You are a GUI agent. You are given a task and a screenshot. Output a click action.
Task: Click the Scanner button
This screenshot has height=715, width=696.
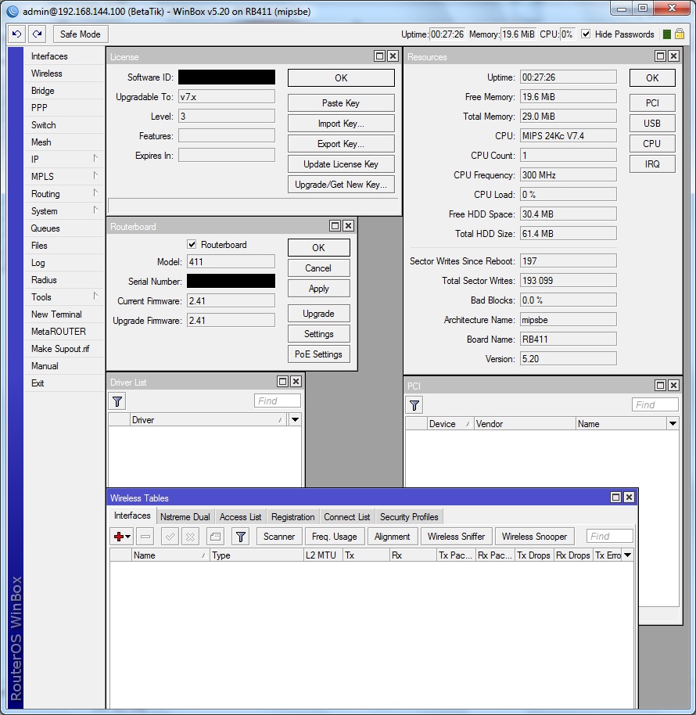pos(279,537)
